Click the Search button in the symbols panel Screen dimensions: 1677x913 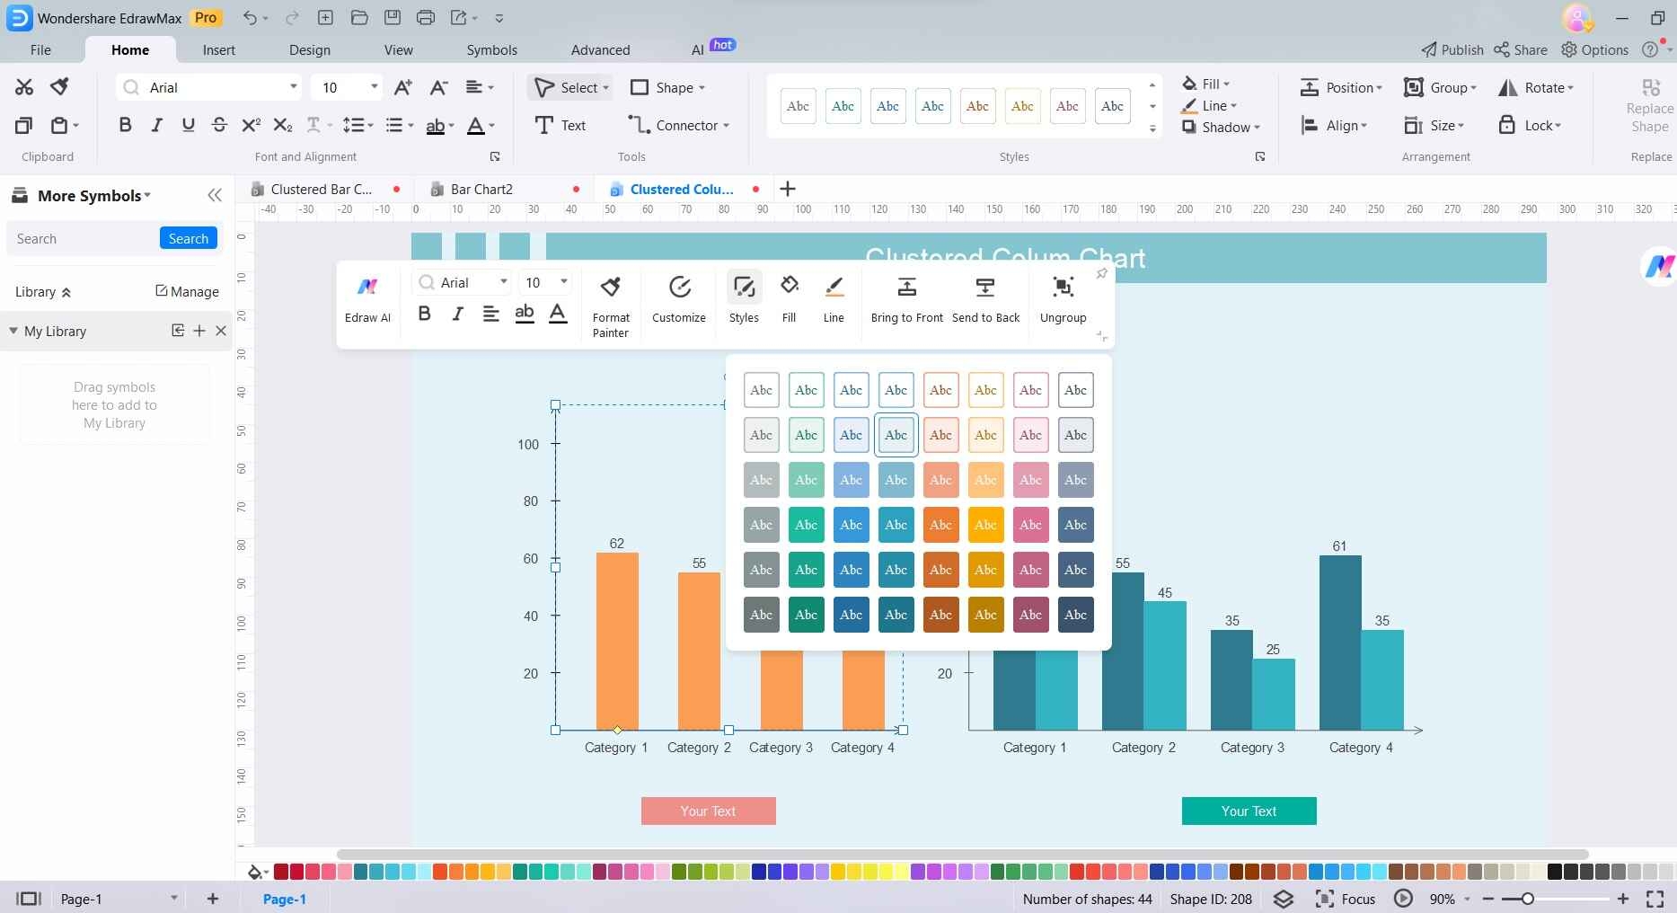tap(188, 238)
